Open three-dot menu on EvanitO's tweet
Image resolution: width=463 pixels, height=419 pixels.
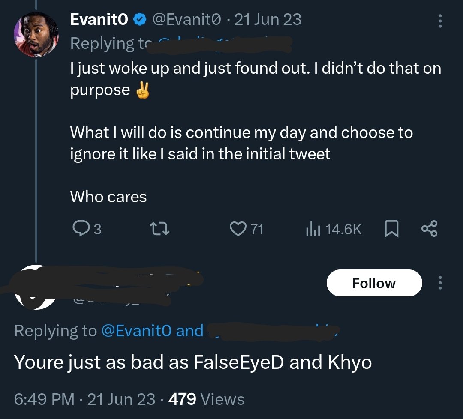[440, 21]
